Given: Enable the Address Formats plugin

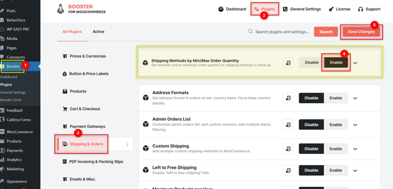Looking at the screenshot, I should [x=335, y=98].
